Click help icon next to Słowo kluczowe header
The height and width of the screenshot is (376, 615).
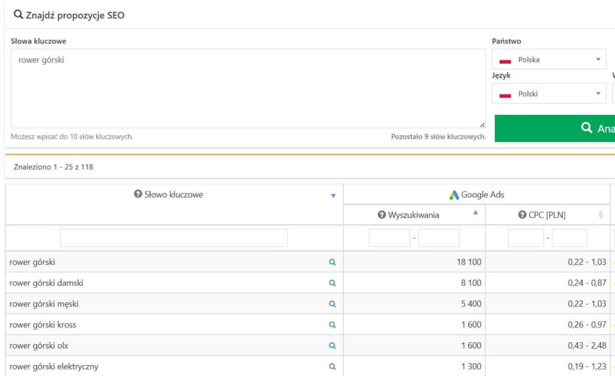point(138,195)
